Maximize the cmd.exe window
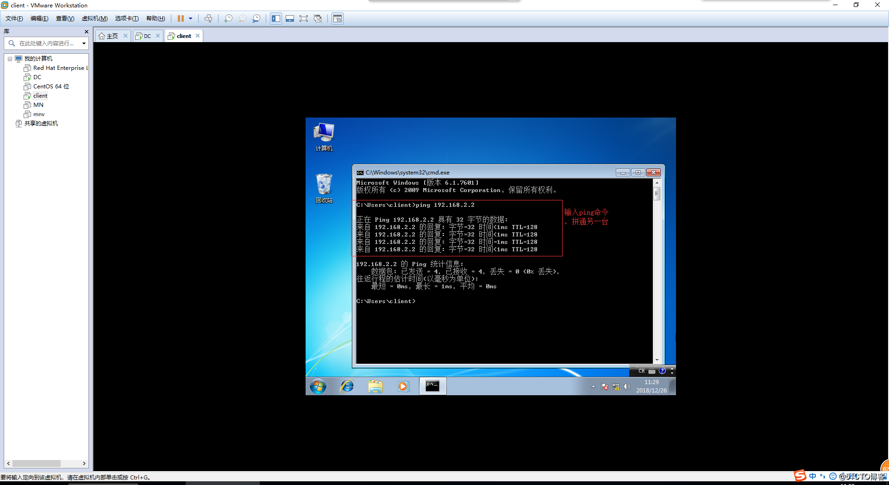889x485 pixels. pos(638,173)
